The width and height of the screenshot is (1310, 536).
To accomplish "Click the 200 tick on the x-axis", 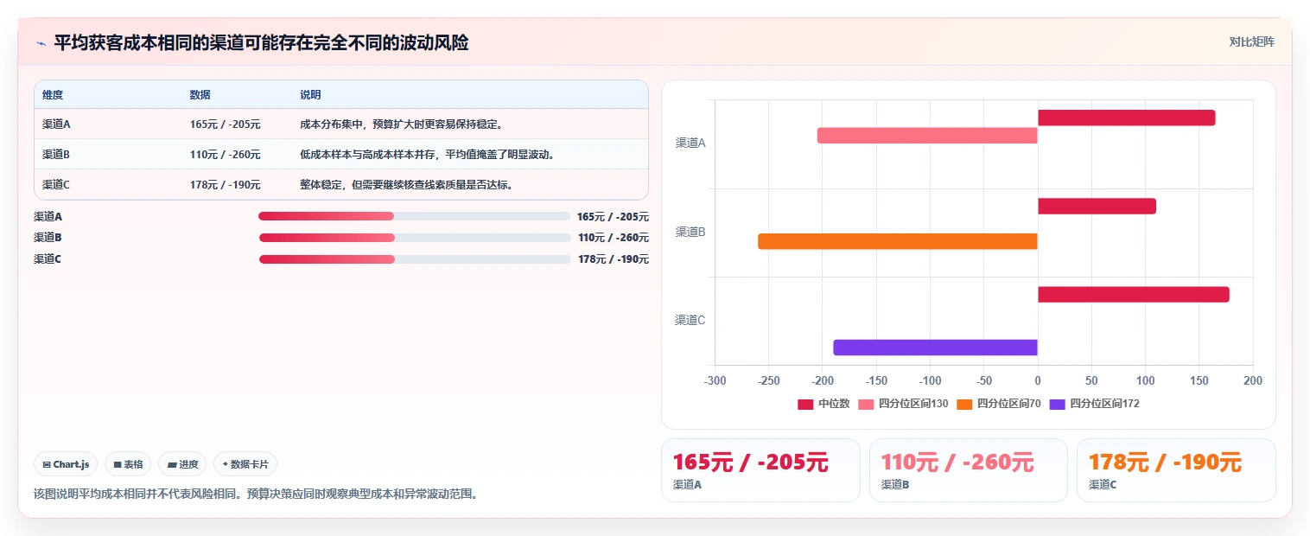I will pyautogui.click(x=1253, y=381).
